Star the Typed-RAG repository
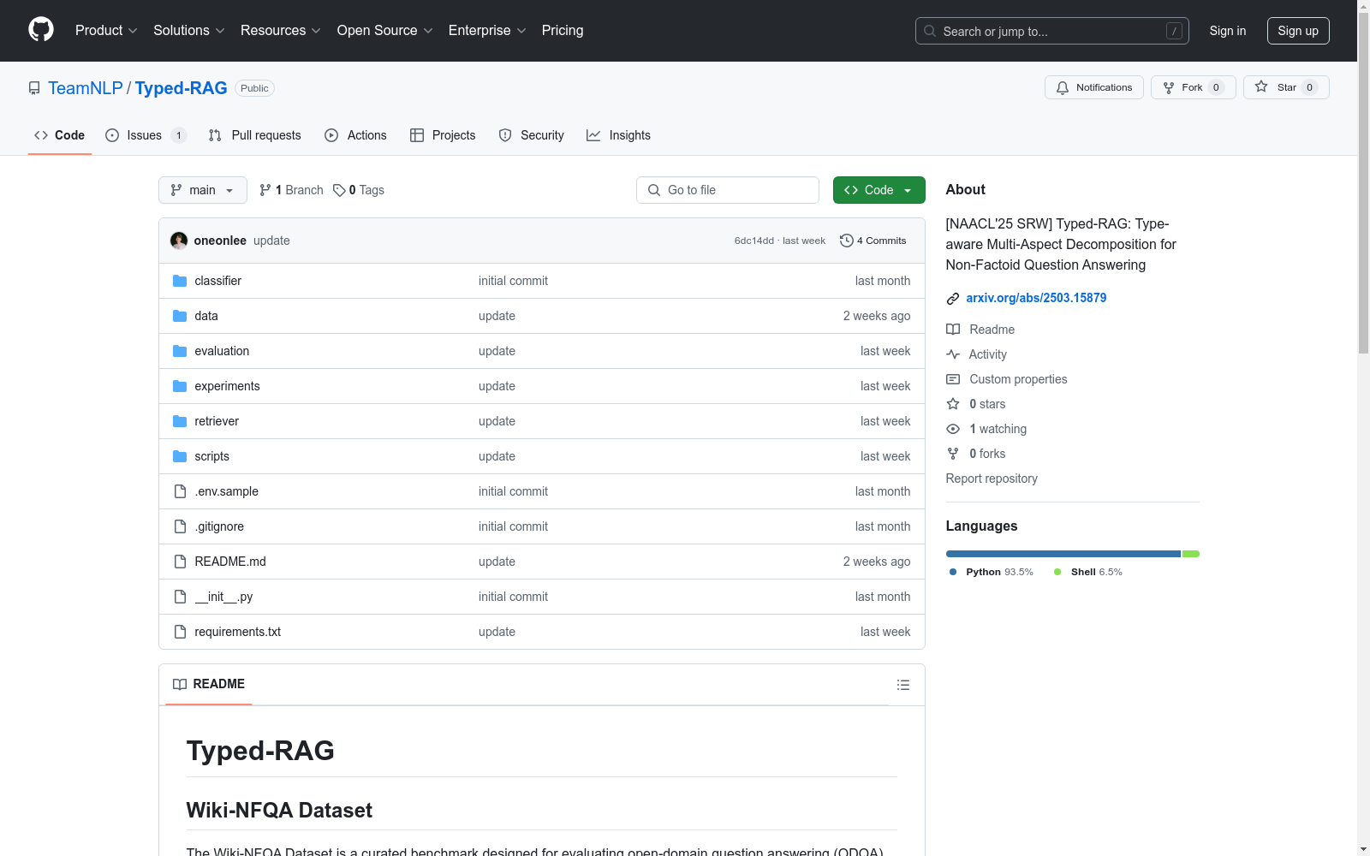 1285,87
